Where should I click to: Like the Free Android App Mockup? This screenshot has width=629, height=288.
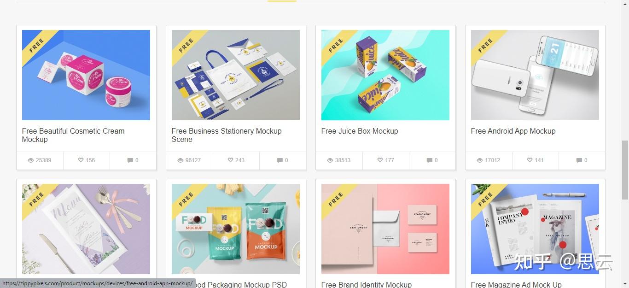(x=530, y=160)
